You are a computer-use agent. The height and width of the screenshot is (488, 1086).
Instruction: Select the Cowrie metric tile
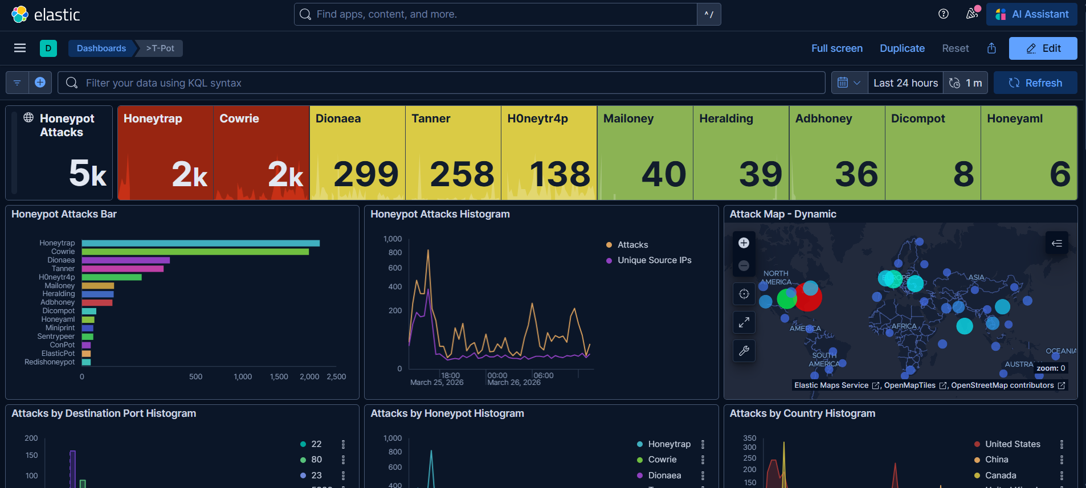pos(262,153)
